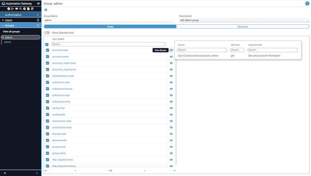Refresh the Groups section
Screen dimensions: 311x176
[38, 26]
